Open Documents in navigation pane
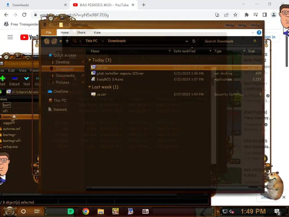Image resolution: width=289 pixels, height=217 pixels. (65, 75)
